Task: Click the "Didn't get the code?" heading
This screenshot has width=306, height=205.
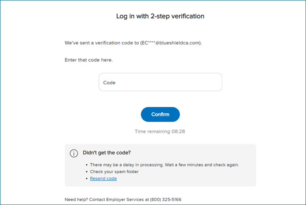Action: [x=107, y=153]
